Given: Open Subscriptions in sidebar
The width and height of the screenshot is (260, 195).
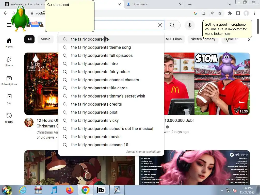Looking at the screenshot, I should [9, 80].
